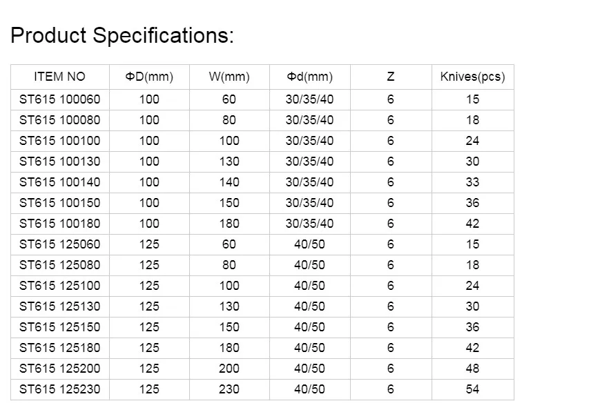The height and width of the screenshot is (410, 609).
Task: Click the W(mm) header cell
Action: (229, 77)
